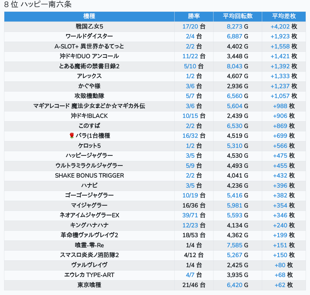The image size is (310, 295).
Task: Select ネオアイムジャグラーEX machine name
Action: [89, 215]
